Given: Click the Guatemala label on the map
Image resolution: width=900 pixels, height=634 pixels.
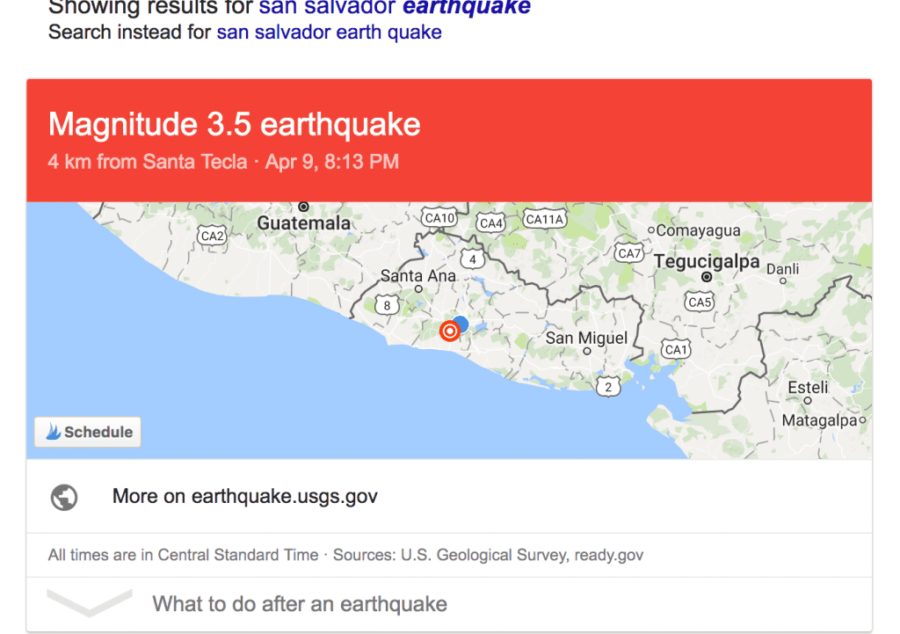Looking at the screenshot, I should click(303, 223).
